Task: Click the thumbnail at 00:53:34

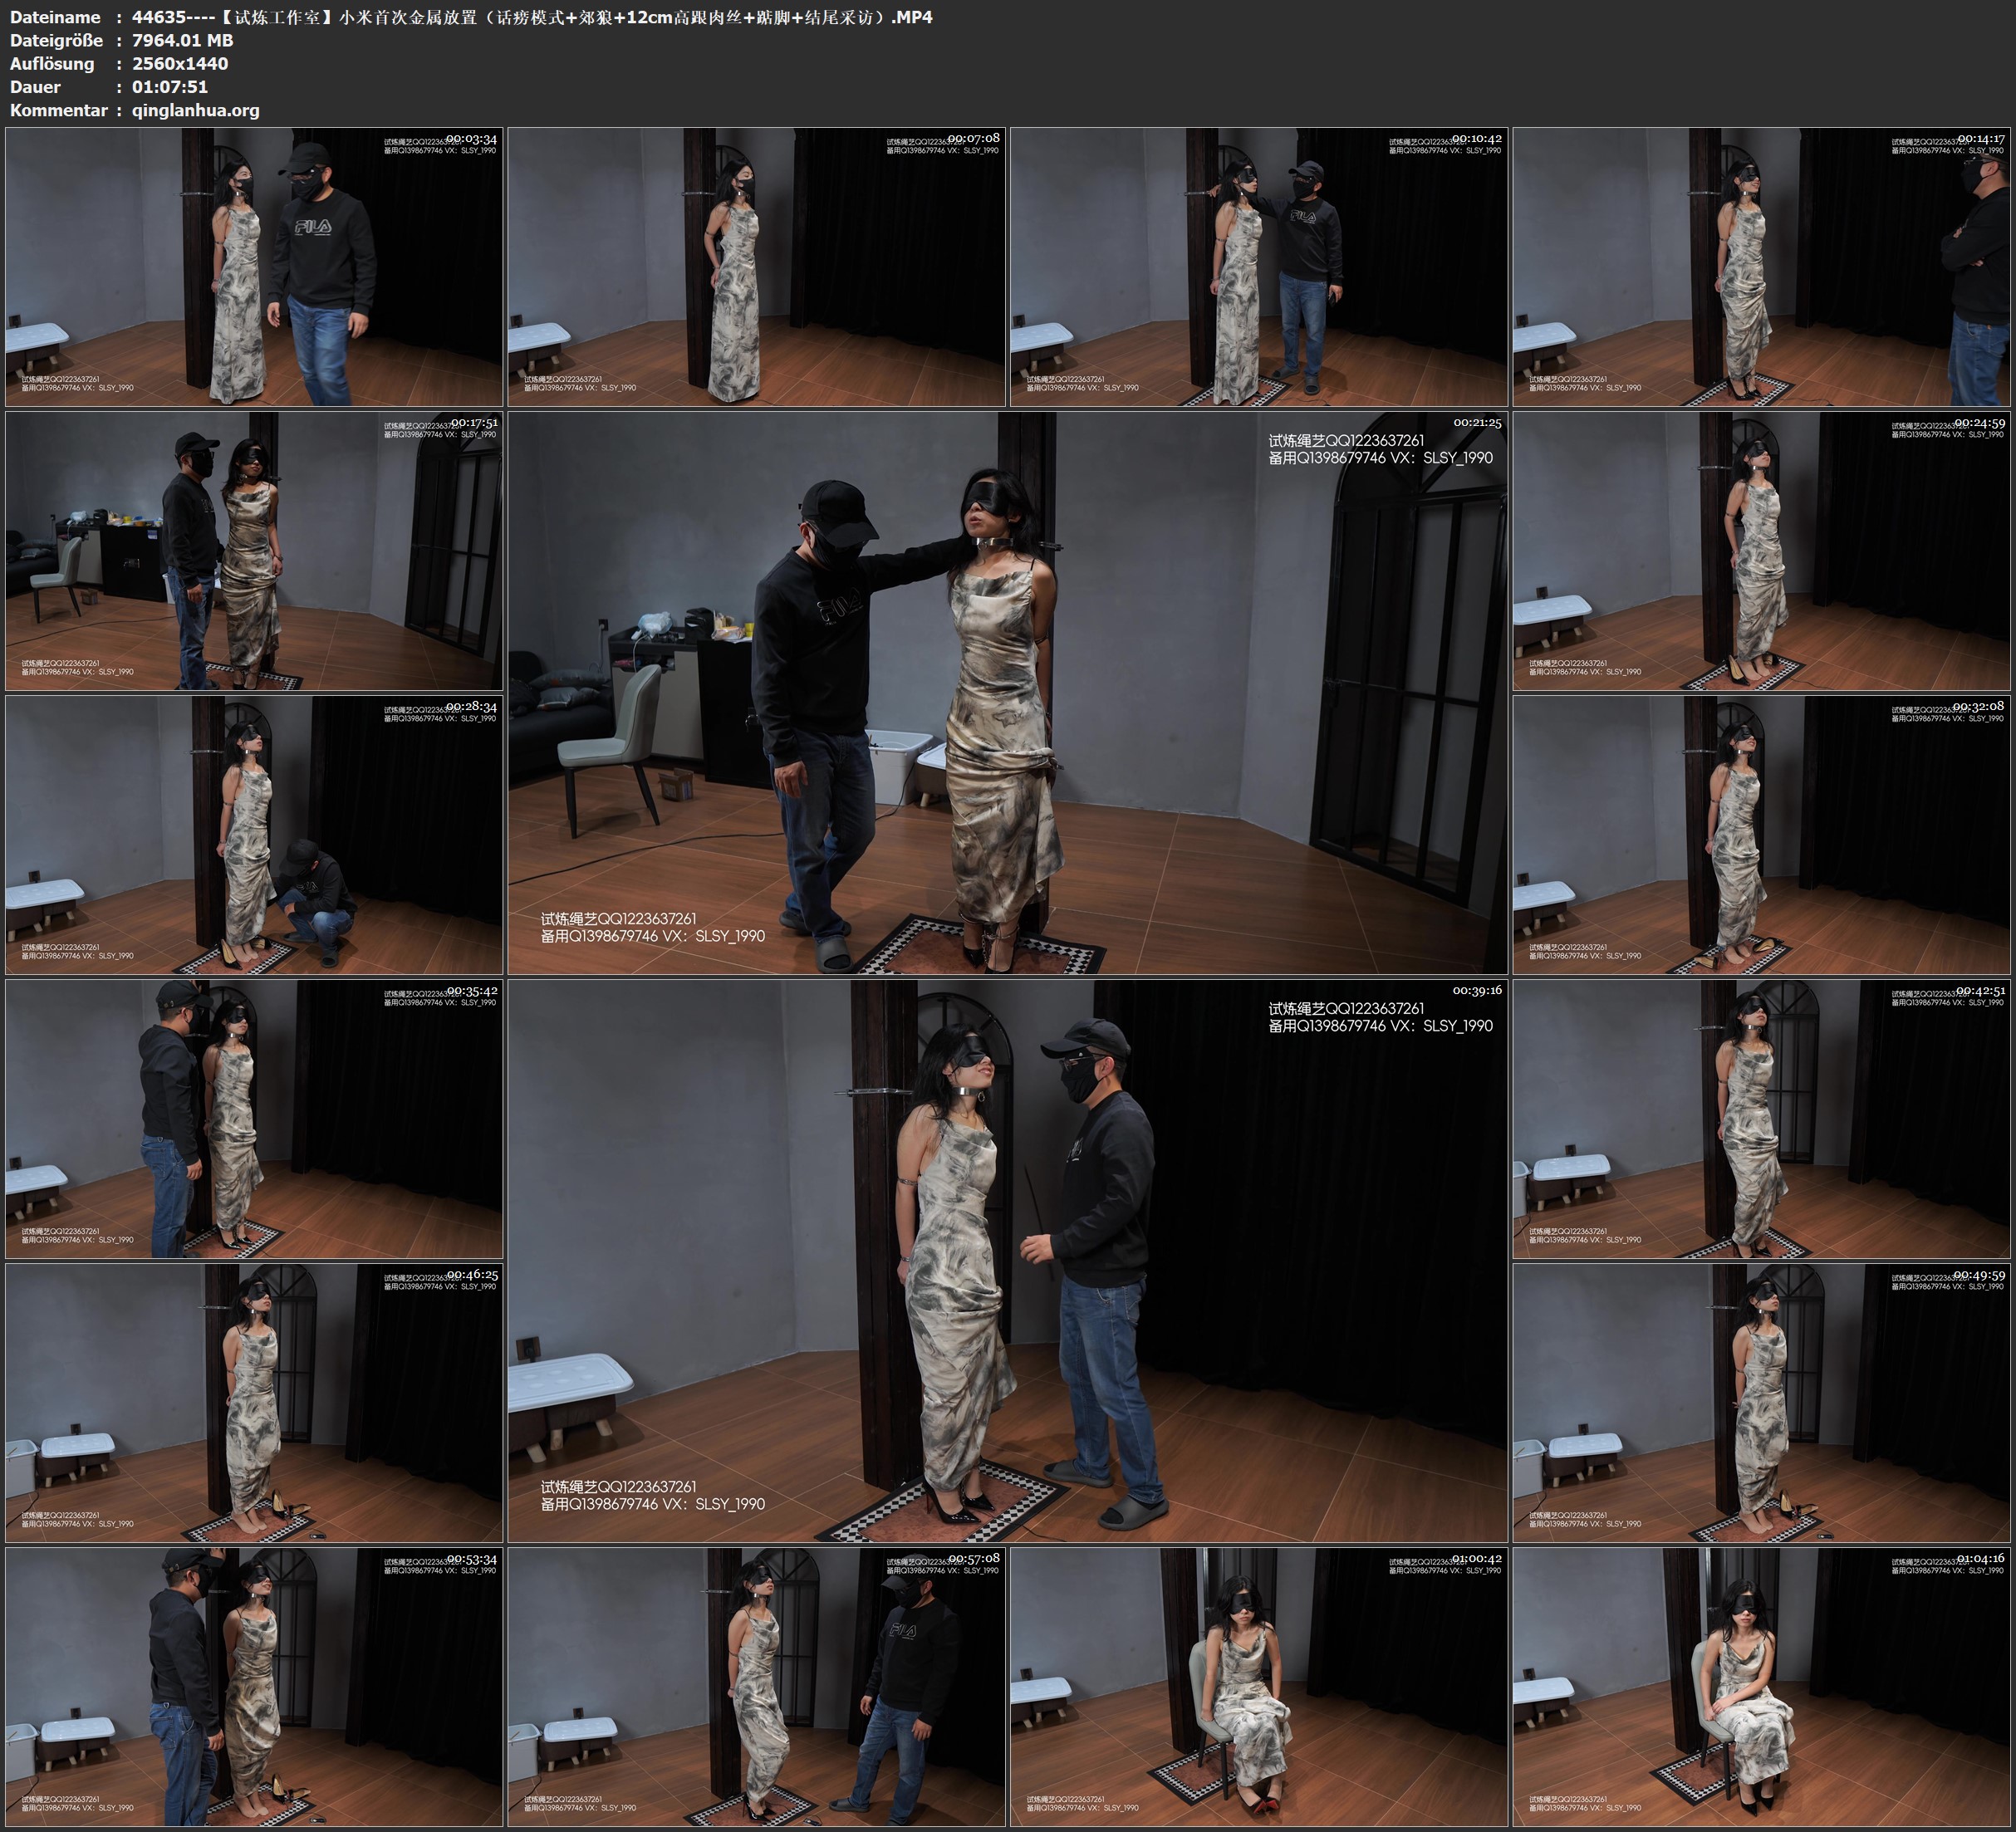Action: coord(254,1687)
